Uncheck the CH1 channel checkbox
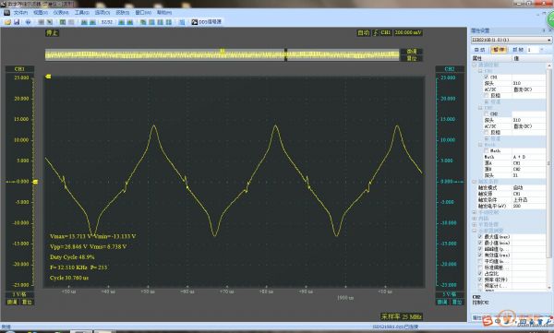The width and height of the screenshot is (554, 333). click(487, 77)
